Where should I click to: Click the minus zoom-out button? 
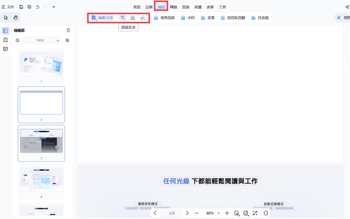pos(196,213)
